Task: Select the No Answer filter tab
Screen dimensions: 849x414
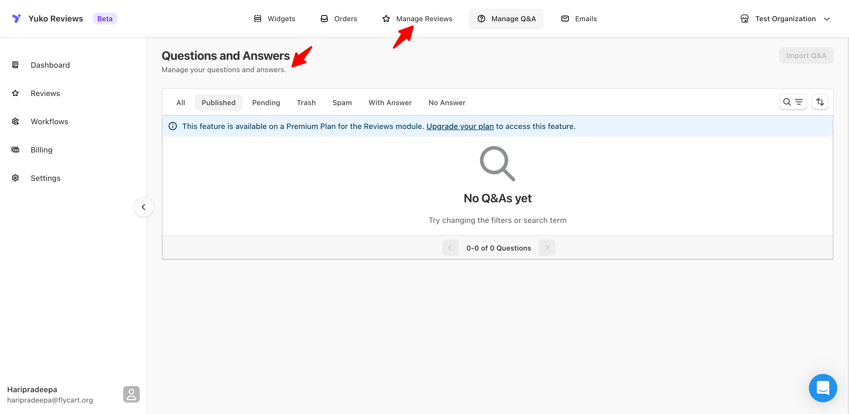Action: point(447,103)
